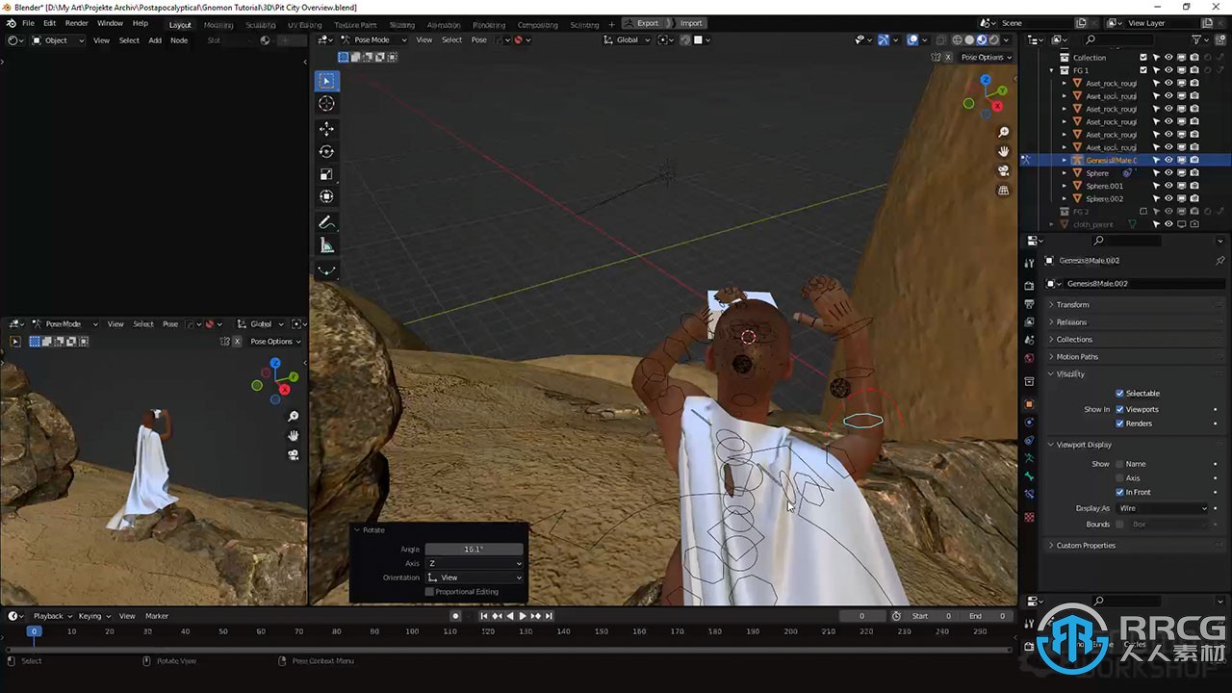Open the Pose menu in main viewport header

[x=478, y=39]
